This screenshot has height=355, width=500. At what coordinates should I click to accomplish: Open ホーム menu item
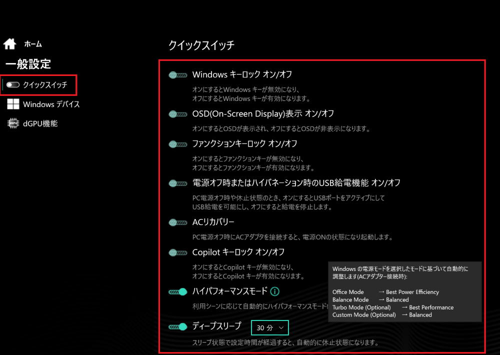click(x=33, y=44)
